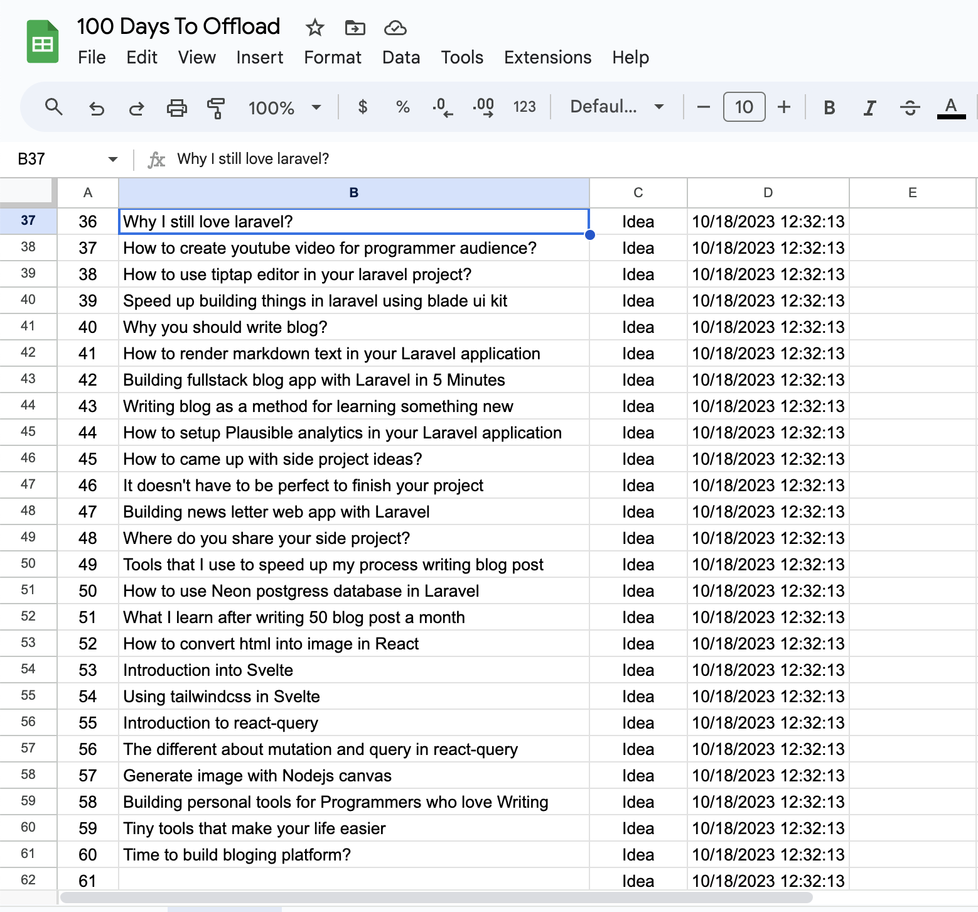Select cell "Tiny tools that make your life easier"

[354, 828]
